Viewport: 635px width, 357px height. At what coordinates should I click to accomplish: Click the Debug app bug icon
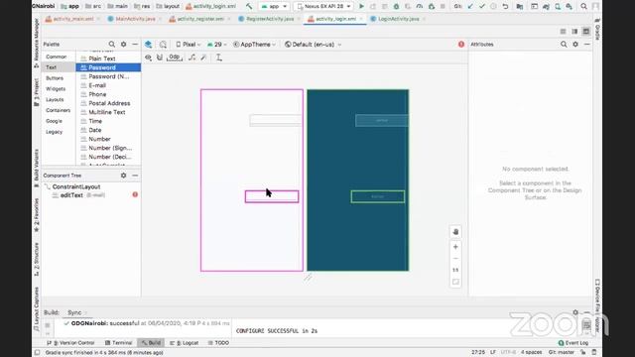(x=396, y=7)
